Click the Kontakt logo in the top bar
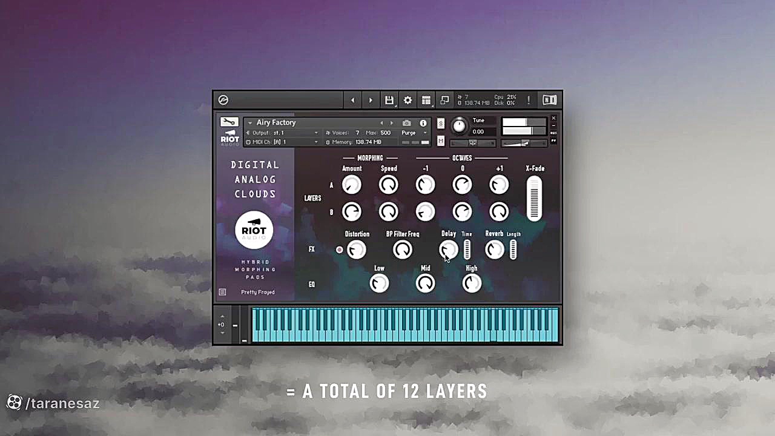The height and width of the screenshot is (436, 775). click(x=223, y=100)
